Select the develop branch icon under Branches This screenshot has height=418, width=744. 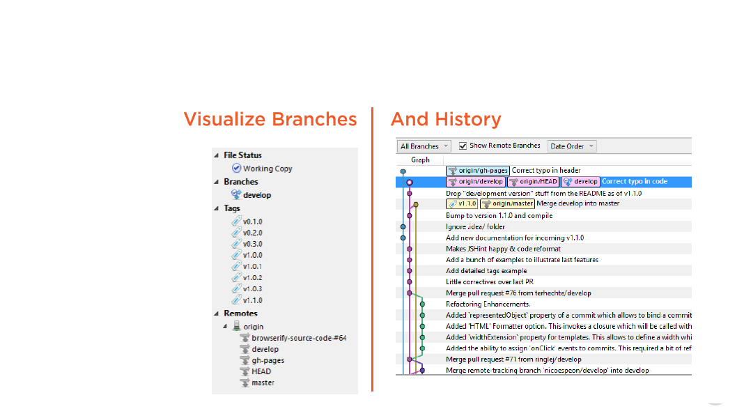(x=237, y=195)
